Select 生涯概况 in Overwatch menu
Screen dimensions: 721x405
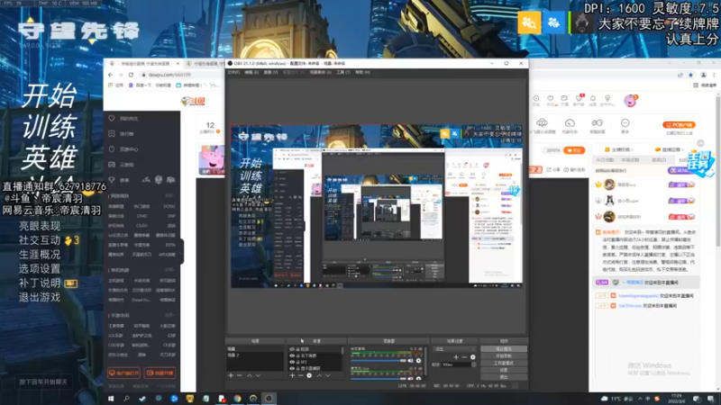tap(40, 255)
